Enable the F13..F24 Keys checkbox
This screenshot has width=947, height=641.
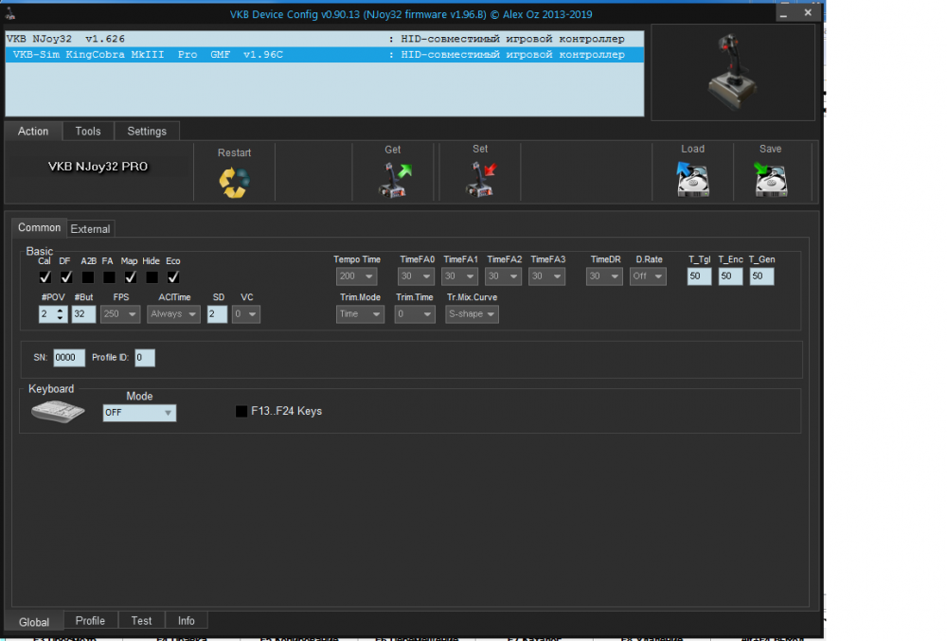tap(241, 411)
